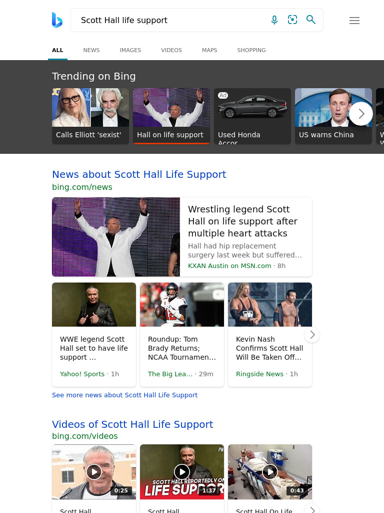Open the hamburger menu icon

click(354, 21)
